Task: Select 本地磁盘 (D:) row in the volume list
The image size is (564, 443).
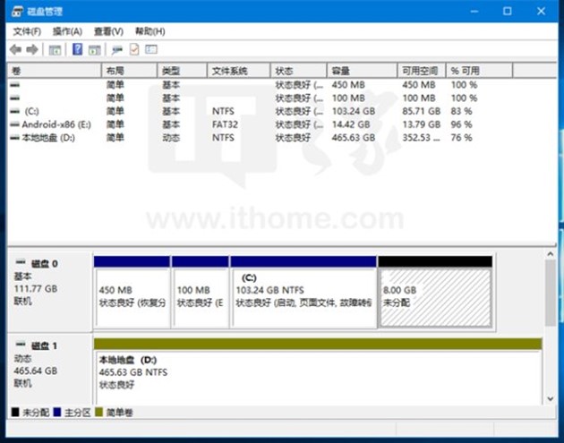Action: click(x=47, y=138)
